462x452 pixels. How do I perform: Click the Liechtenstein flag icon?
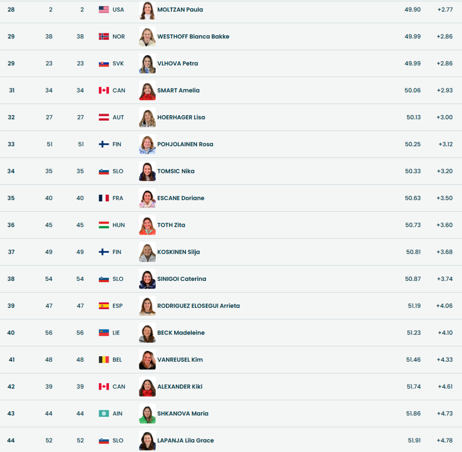[104, 333]
